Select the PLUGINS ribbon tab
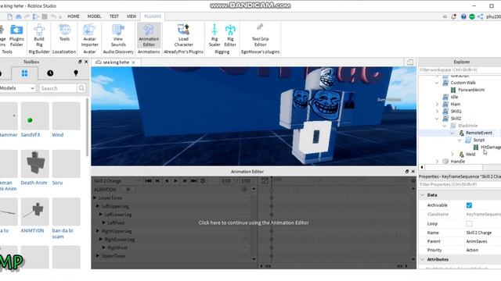 [153, 16]
